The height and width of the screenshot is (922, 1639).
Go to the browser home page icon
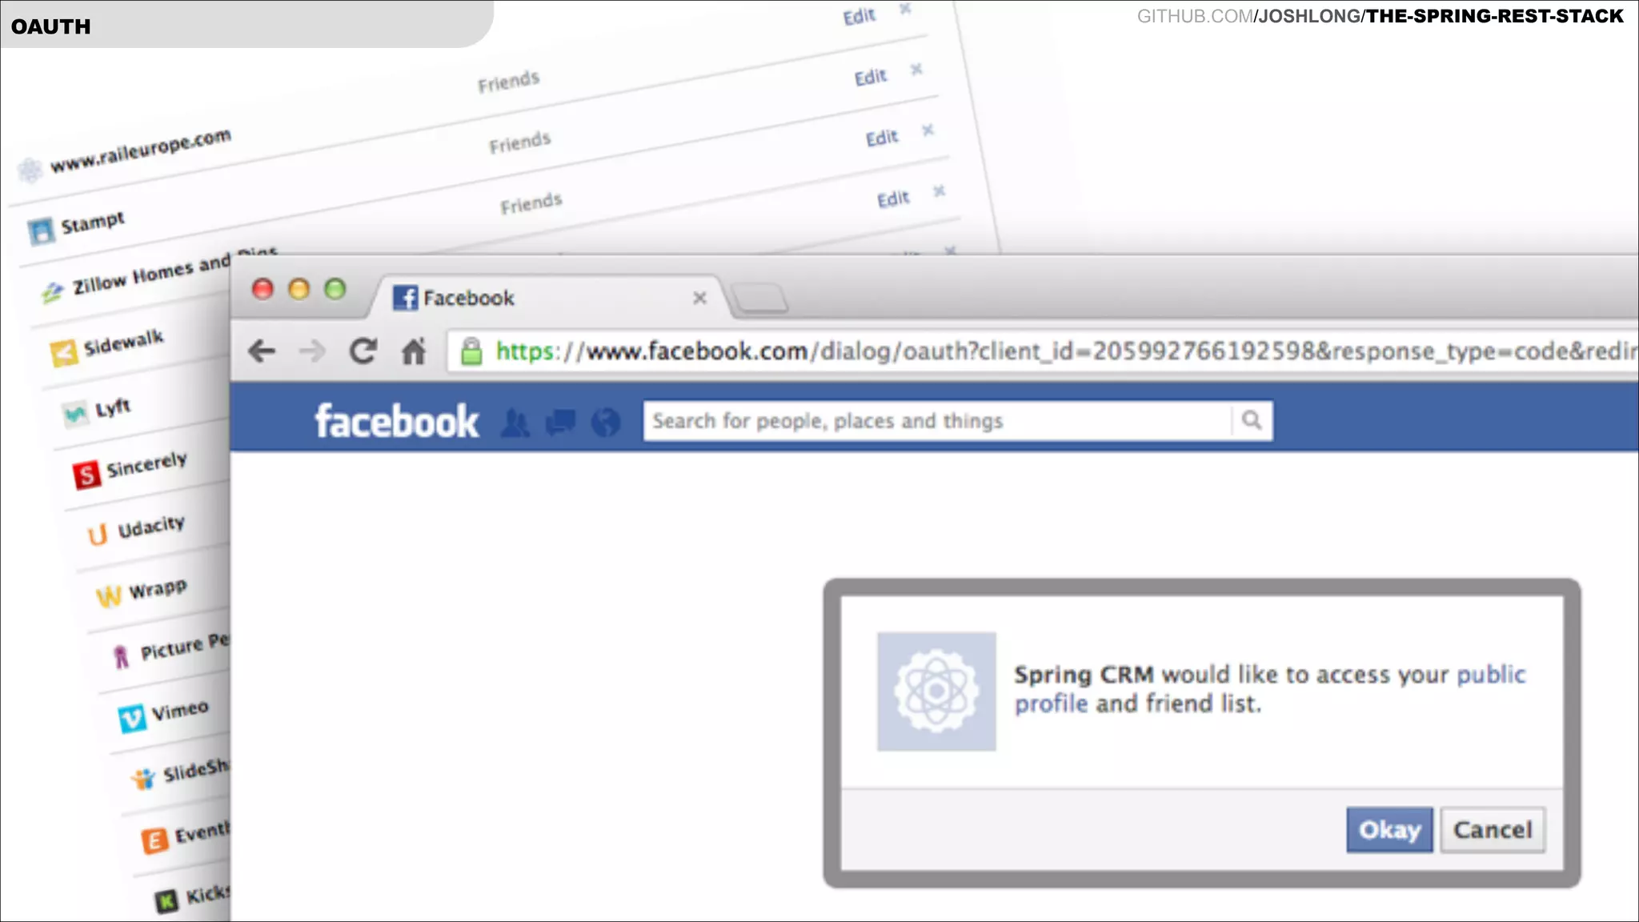coord(413,351)
